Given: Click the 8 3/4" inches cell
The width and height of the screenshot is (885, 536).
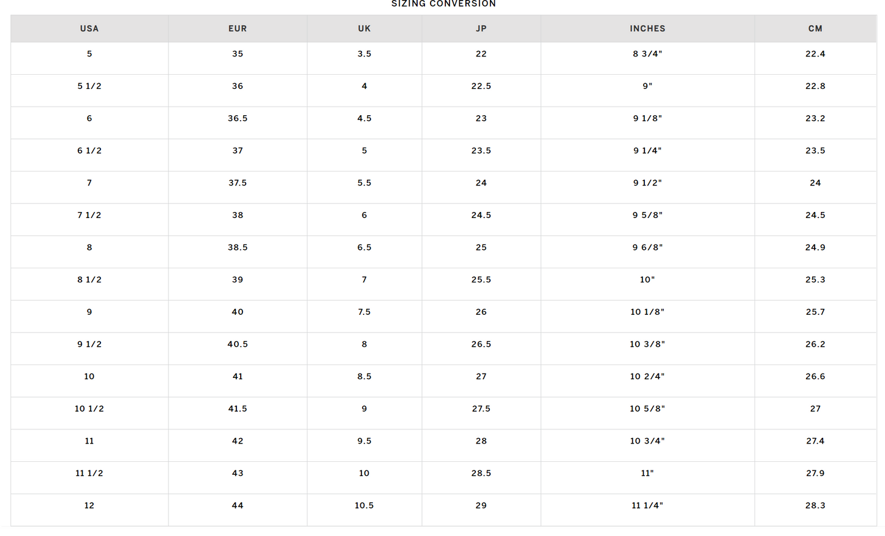Looking at the screenshot, I should coord(647,54).
